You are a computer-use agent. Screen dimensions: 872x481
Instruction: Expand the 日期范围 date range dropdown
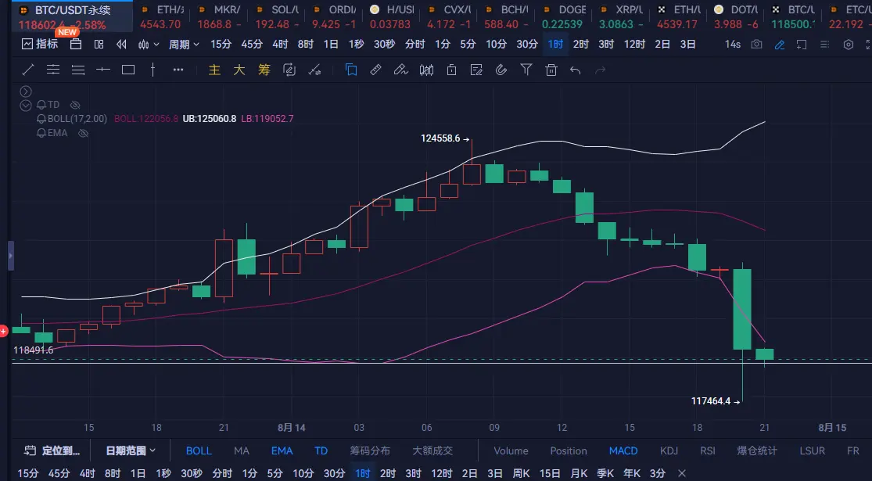[x=131, y=450]
